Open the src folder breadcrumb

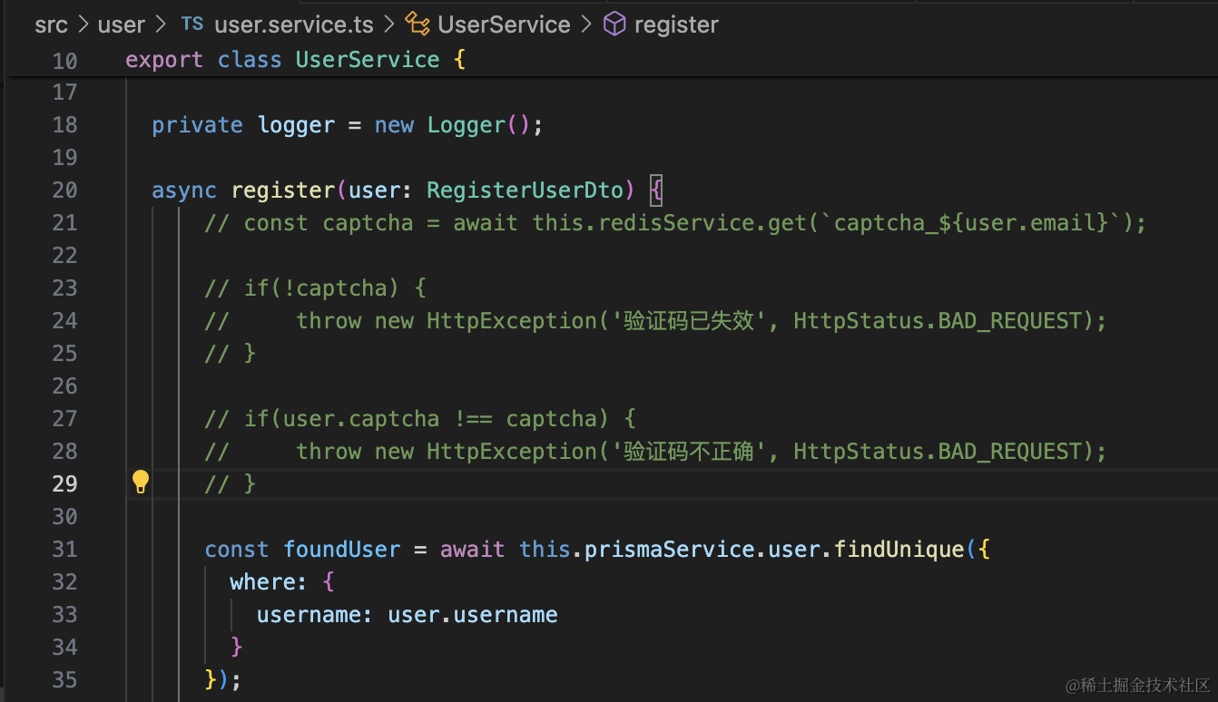click(x=51, y=24)
